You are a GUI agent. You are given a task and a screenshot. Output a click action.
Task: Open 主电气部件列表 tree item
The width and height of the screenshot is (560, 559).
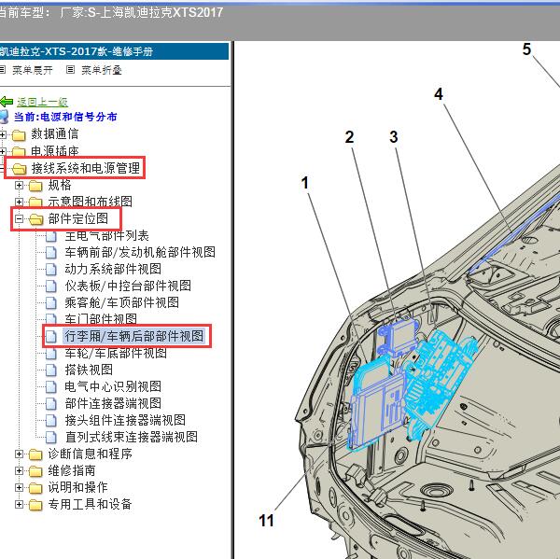pyautogui.click(x=106, y=236)
